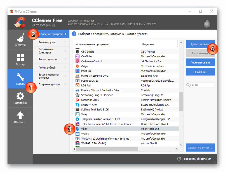The width and height of the screenshot is (225, 172).
Task: Click the Screaming Frog SEO Spider icon
Action: 77,95
